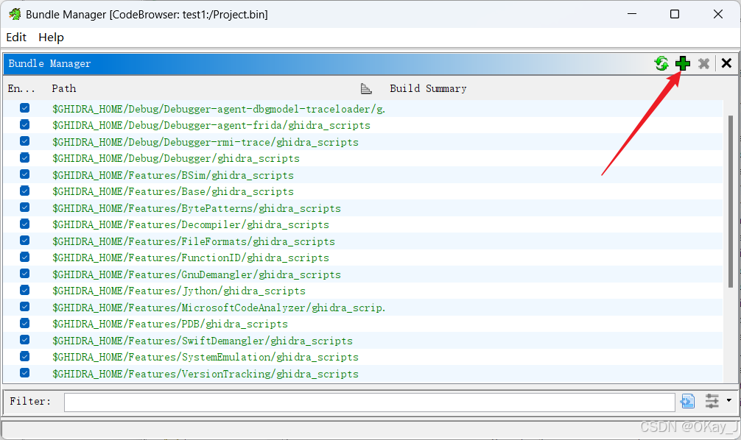Click the green plus add bundle icon

tap(682, 63)
